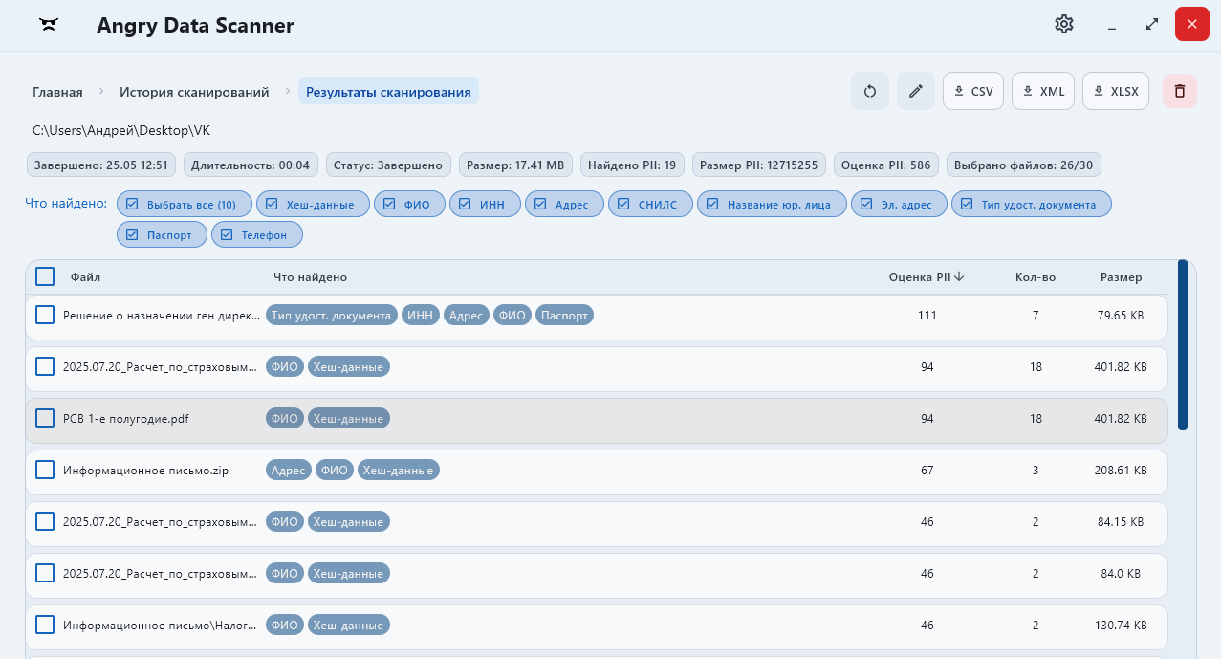Click the Длительность: 00:04 badge
The width and height of the screenshot is (1221, 659).
[x=251, y=165]
